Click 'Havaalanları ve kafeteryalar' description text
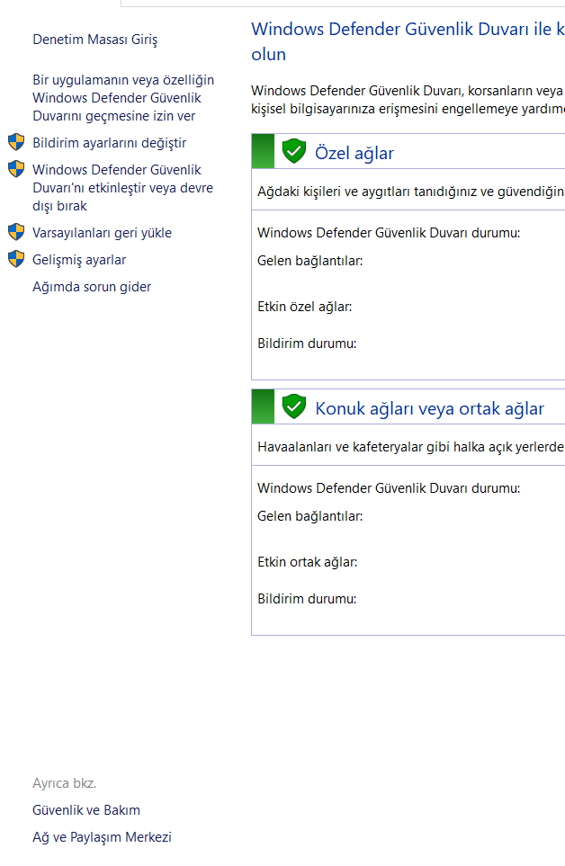Viewport: 565px width, 866px height. pos(411,447)
